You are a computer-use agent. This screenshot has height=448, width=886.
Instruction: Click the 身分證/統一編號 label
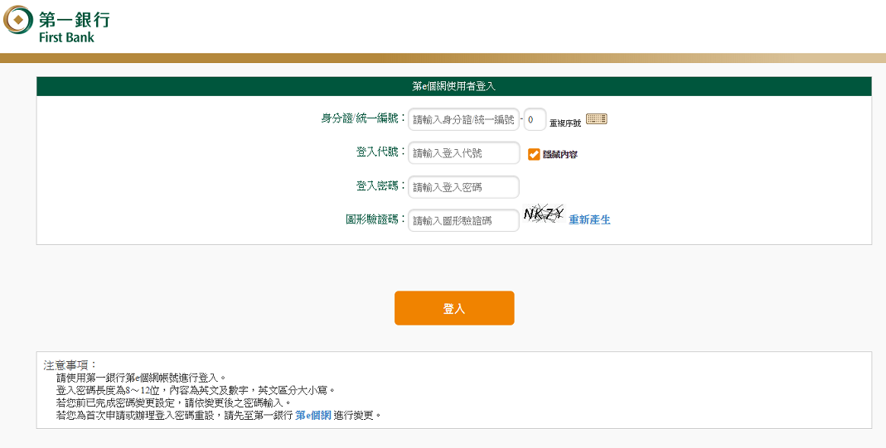click(363, 118)
